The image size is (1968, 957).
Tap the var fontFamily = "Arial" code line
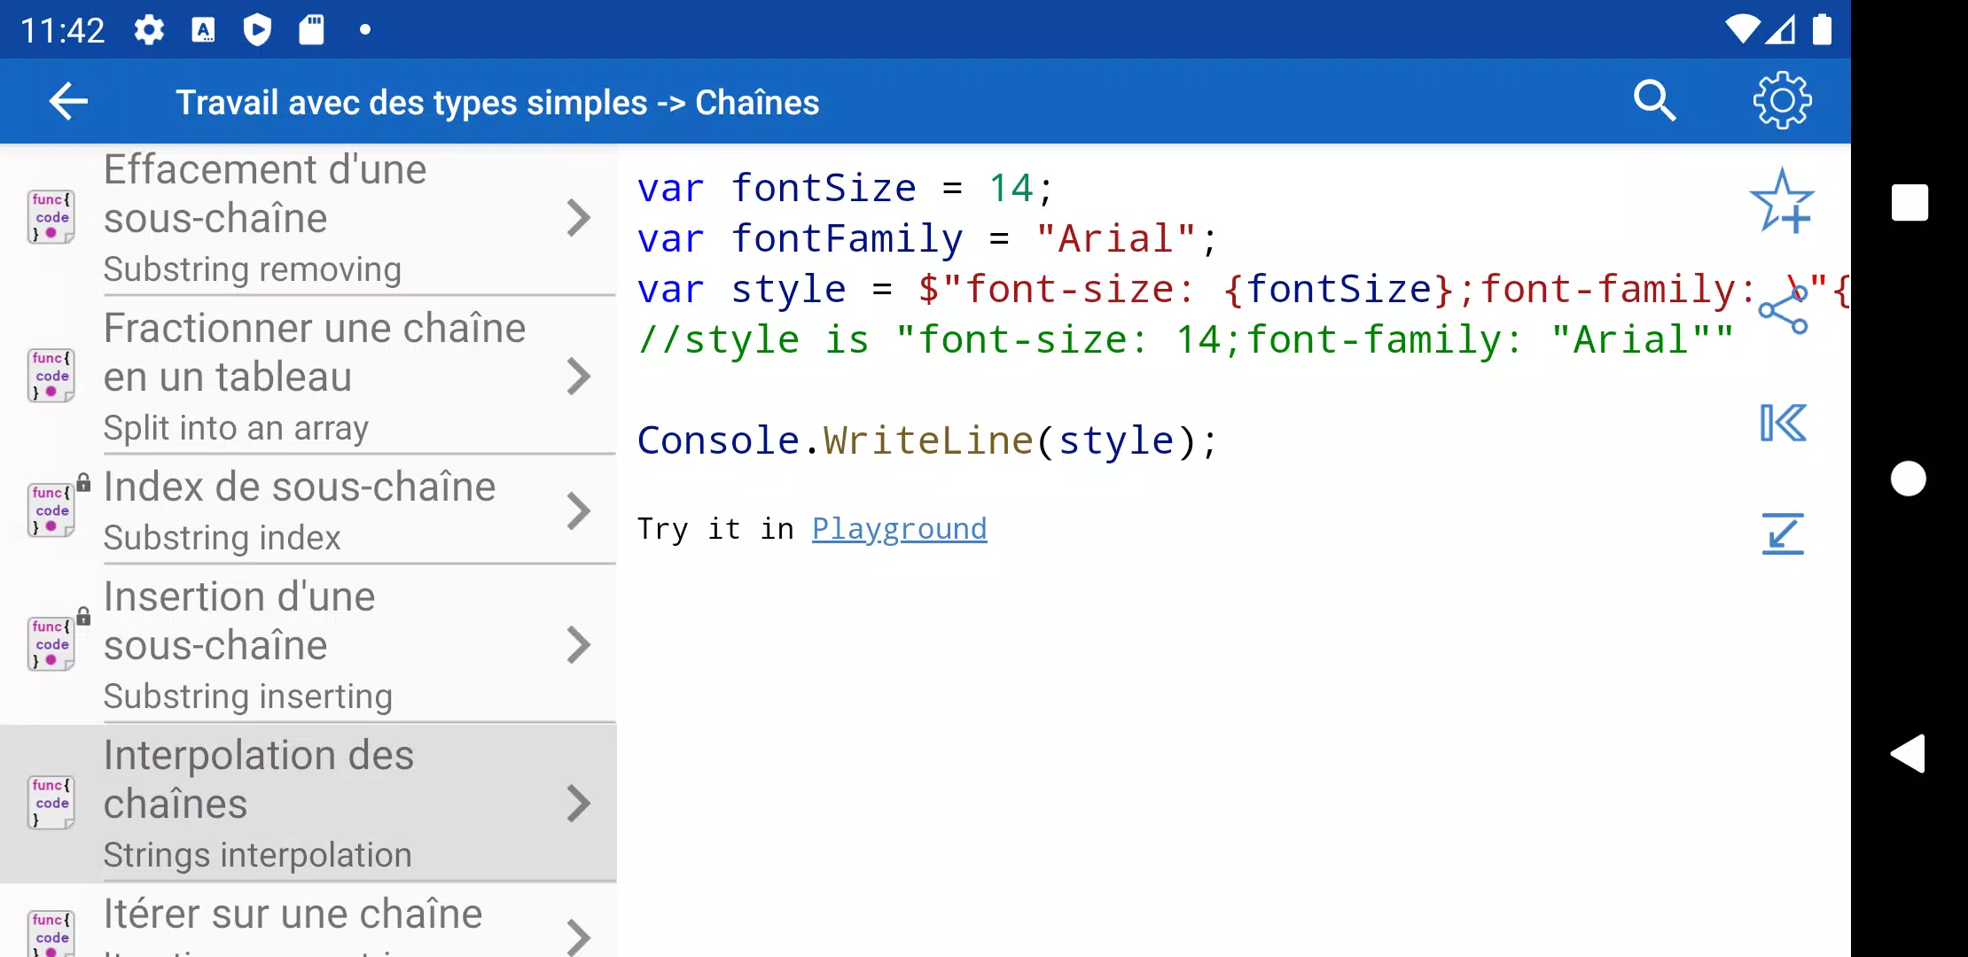click(927, 238)
